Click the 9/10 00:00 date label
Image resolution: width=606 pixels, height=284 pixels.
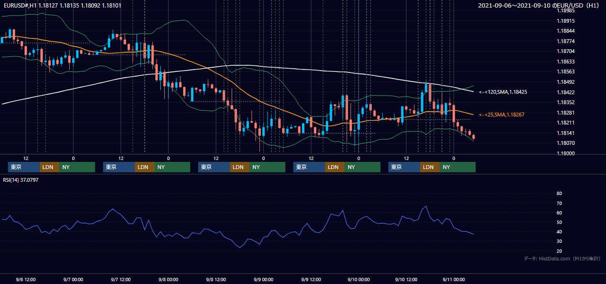(x=358, y=279)
